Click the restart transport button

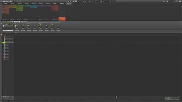[68, 1]
